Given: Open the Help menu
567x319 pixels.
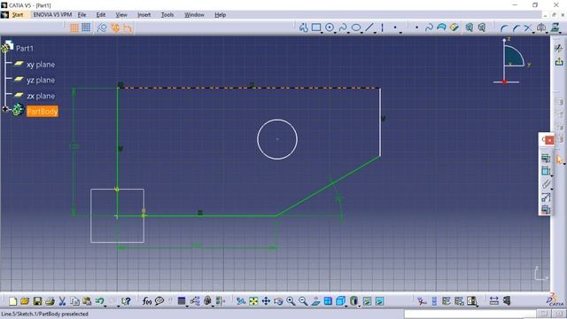Looking at the screenshot, I should pyautogui.click(x=221, y=15).
